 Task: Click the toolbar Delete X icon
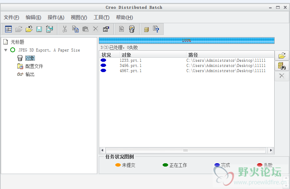(x=95, y=29)
